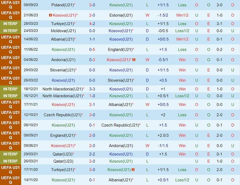Open the Poland(U21) team page
Screen dimensions: 240x185
[x=62, y=5]
